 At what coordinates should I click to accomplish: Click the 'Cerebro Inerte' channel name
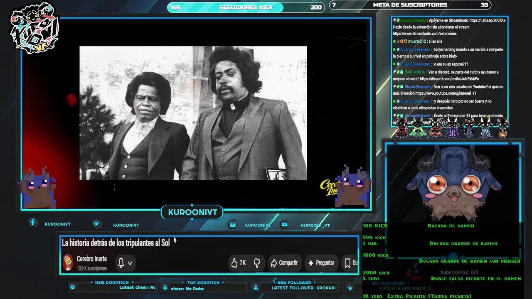(x=92, y=259)
